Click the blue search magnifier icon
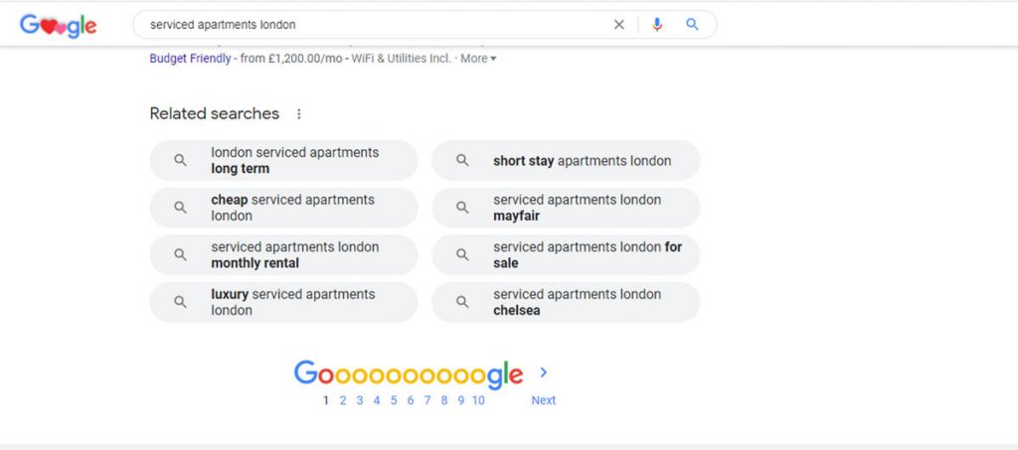 tap(693, 25)
